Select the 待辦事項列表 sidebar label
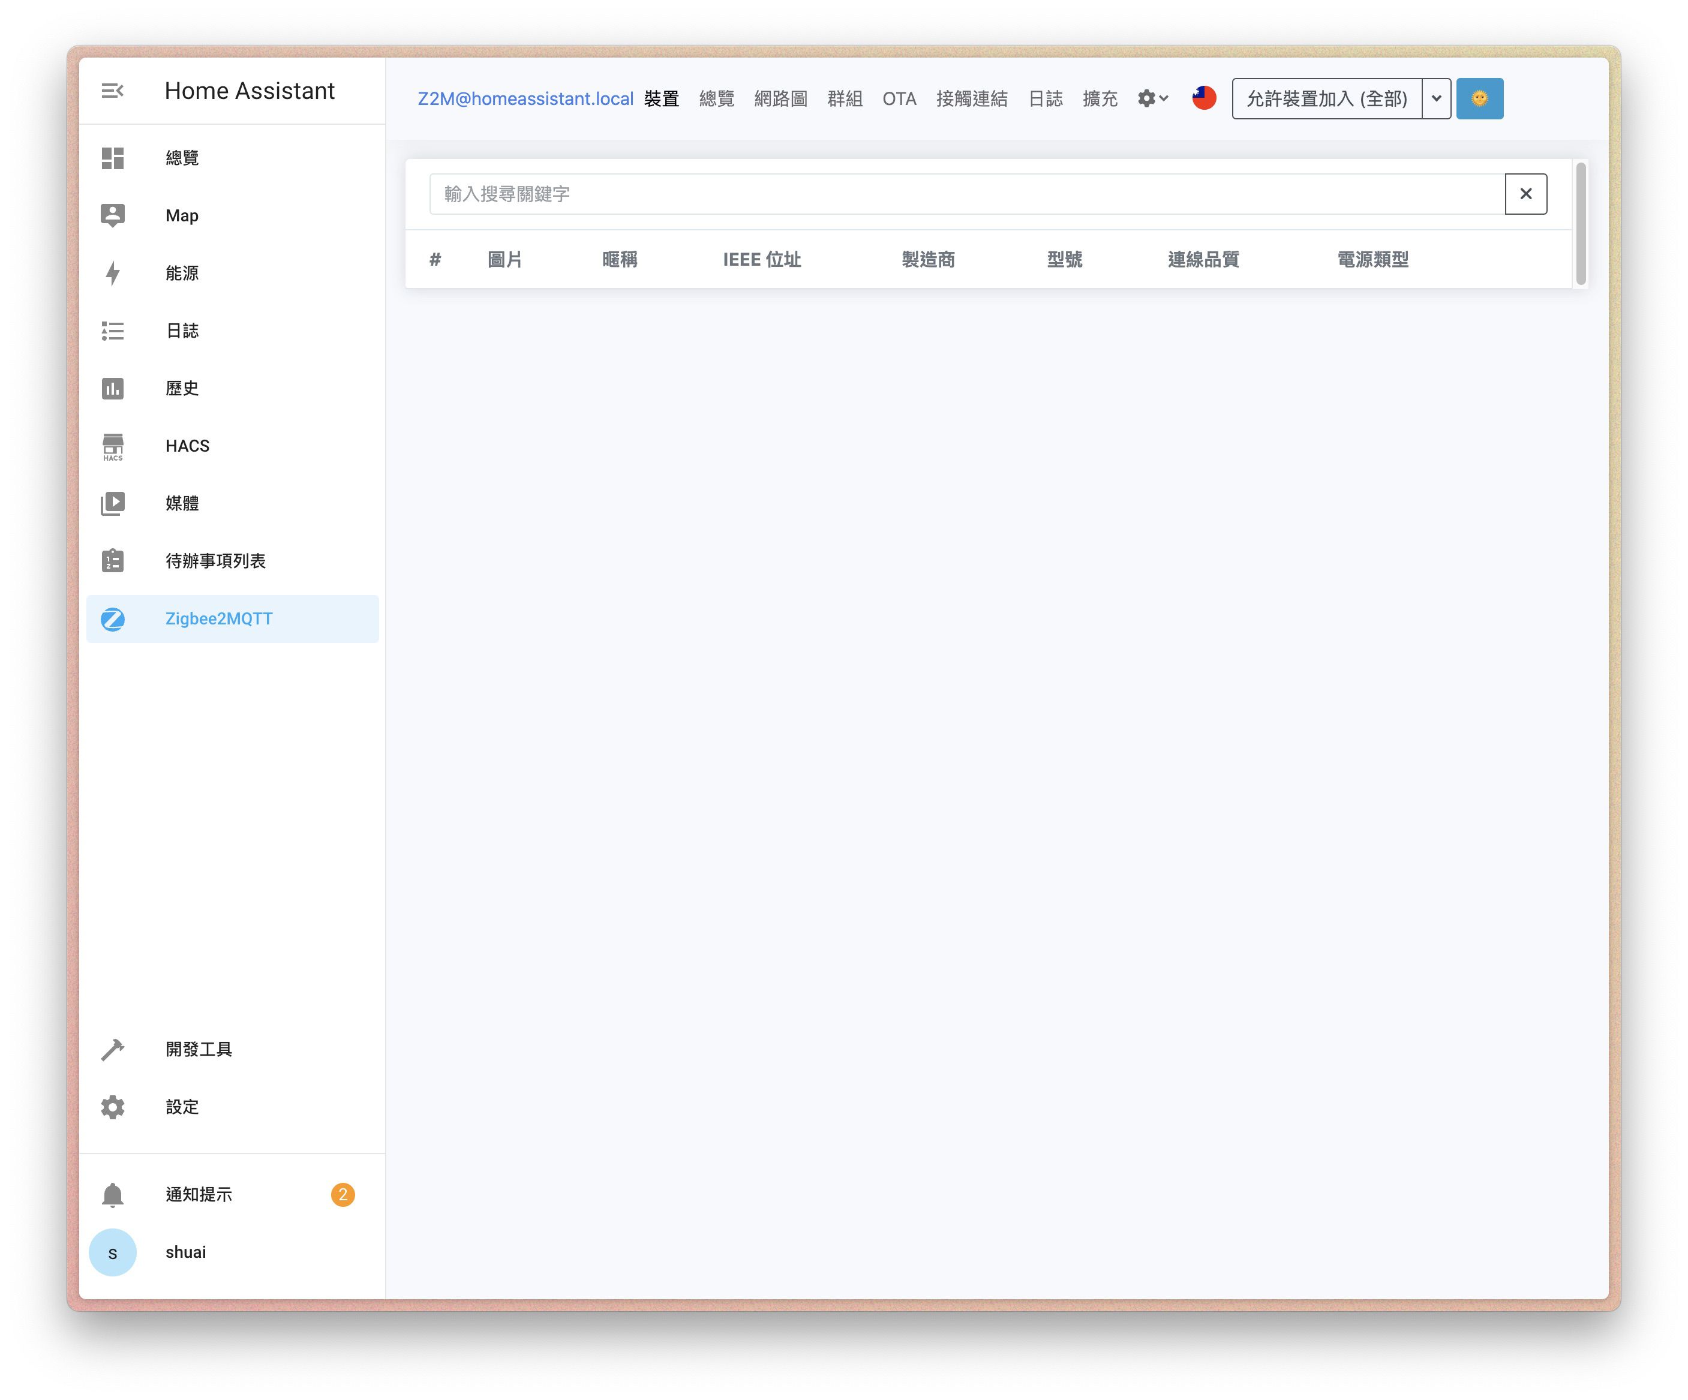The height and width of the screenshot is (1400, 1688). tap(215, 562)
